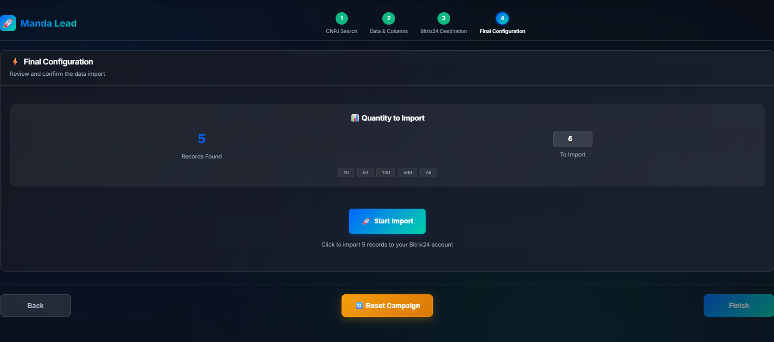
Task: Click the rocket icon on Start Import
Action: 366,221
